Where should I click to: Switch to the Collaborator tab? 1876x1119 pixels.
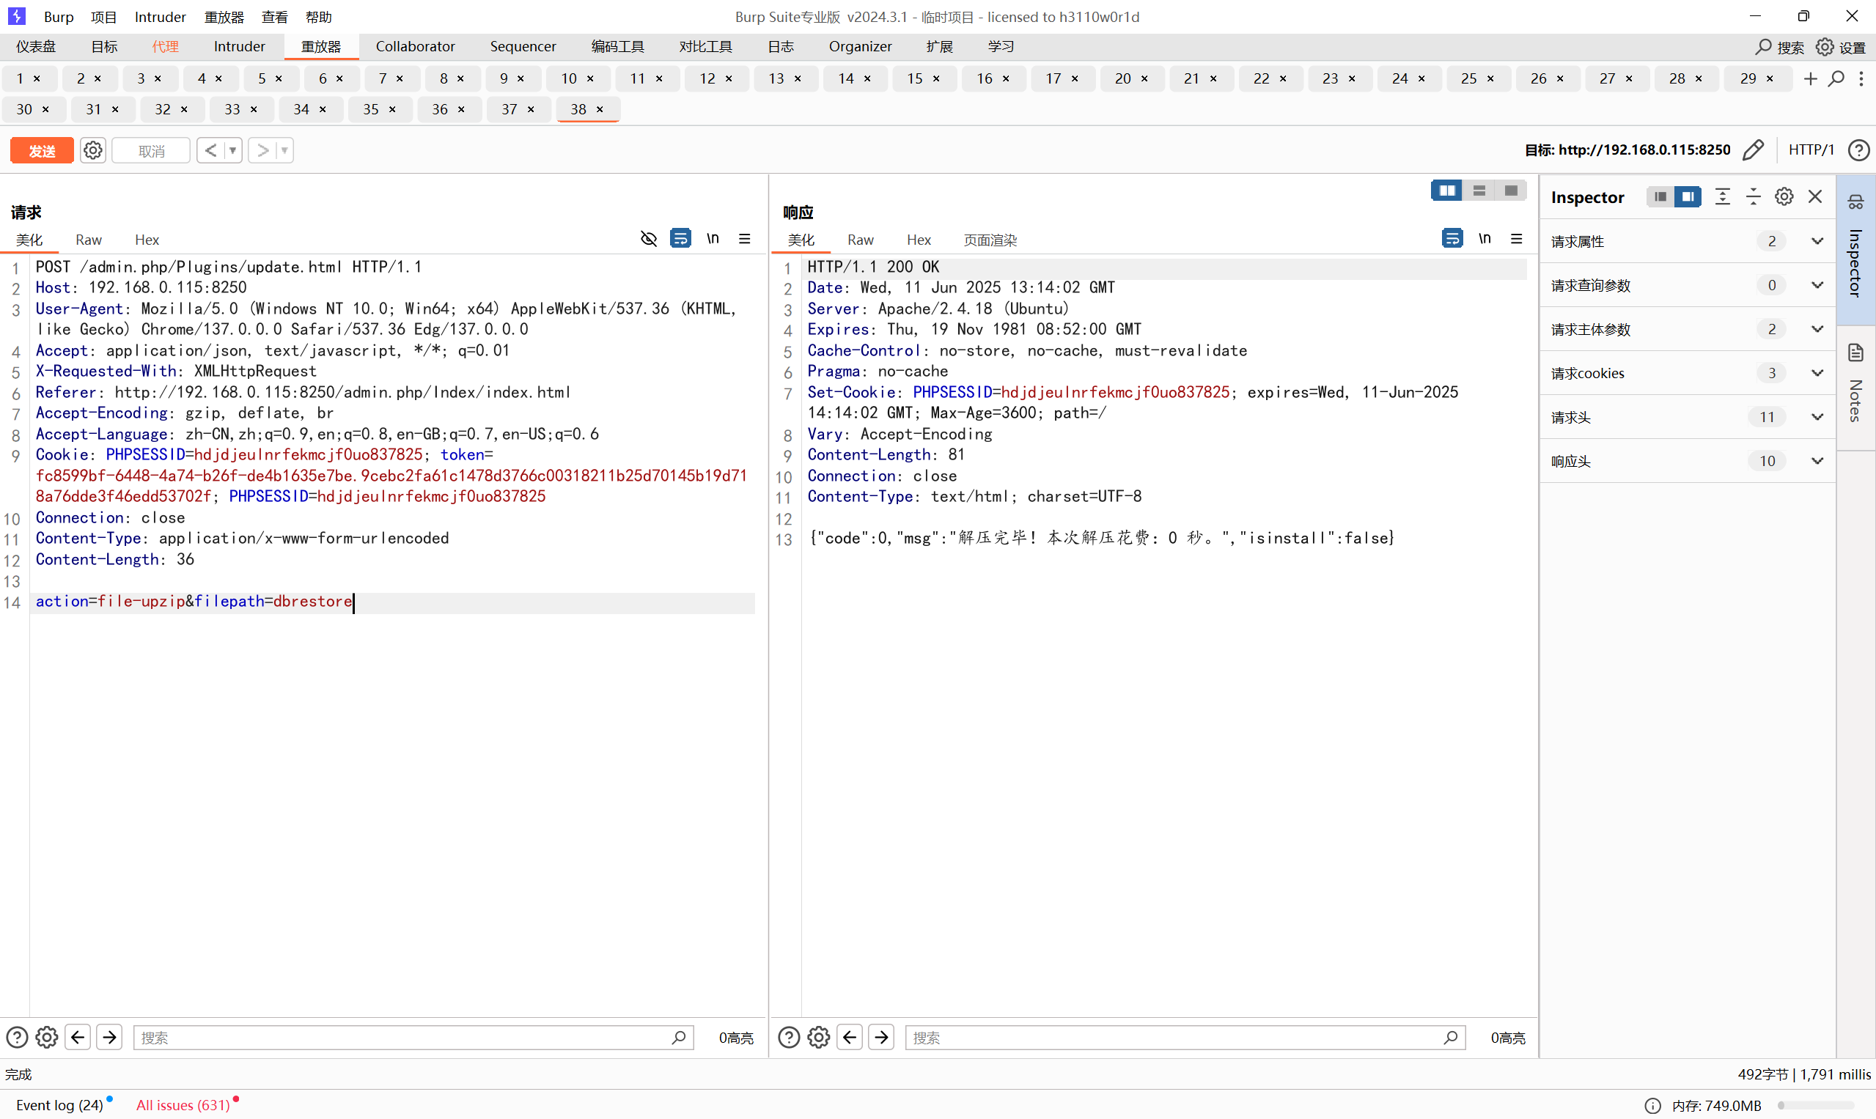coord(415,47)
